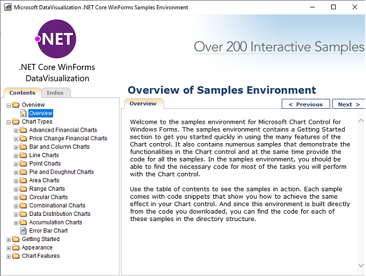Go to the Previous sample
The height and width of the screenshot is (276, 366).
(x=306, y=104)
